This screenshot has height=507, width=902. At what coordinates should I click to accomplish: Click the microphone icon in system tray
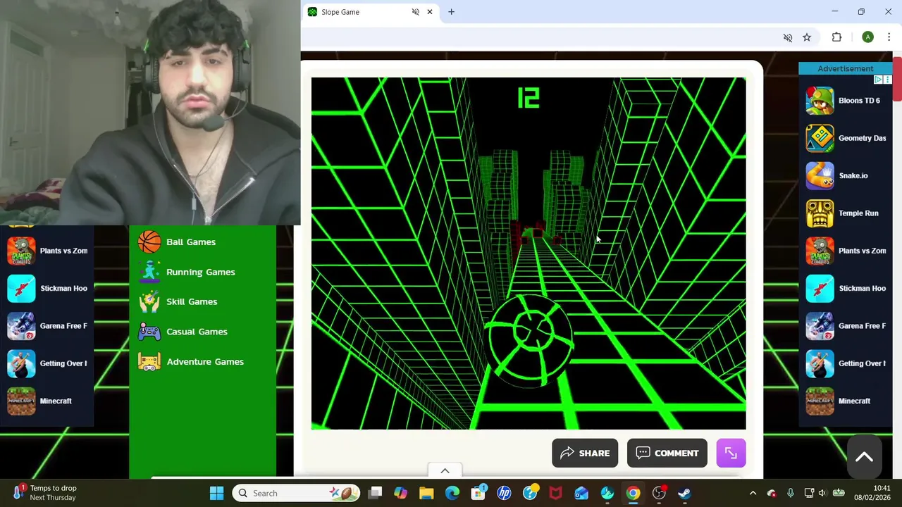790,493
